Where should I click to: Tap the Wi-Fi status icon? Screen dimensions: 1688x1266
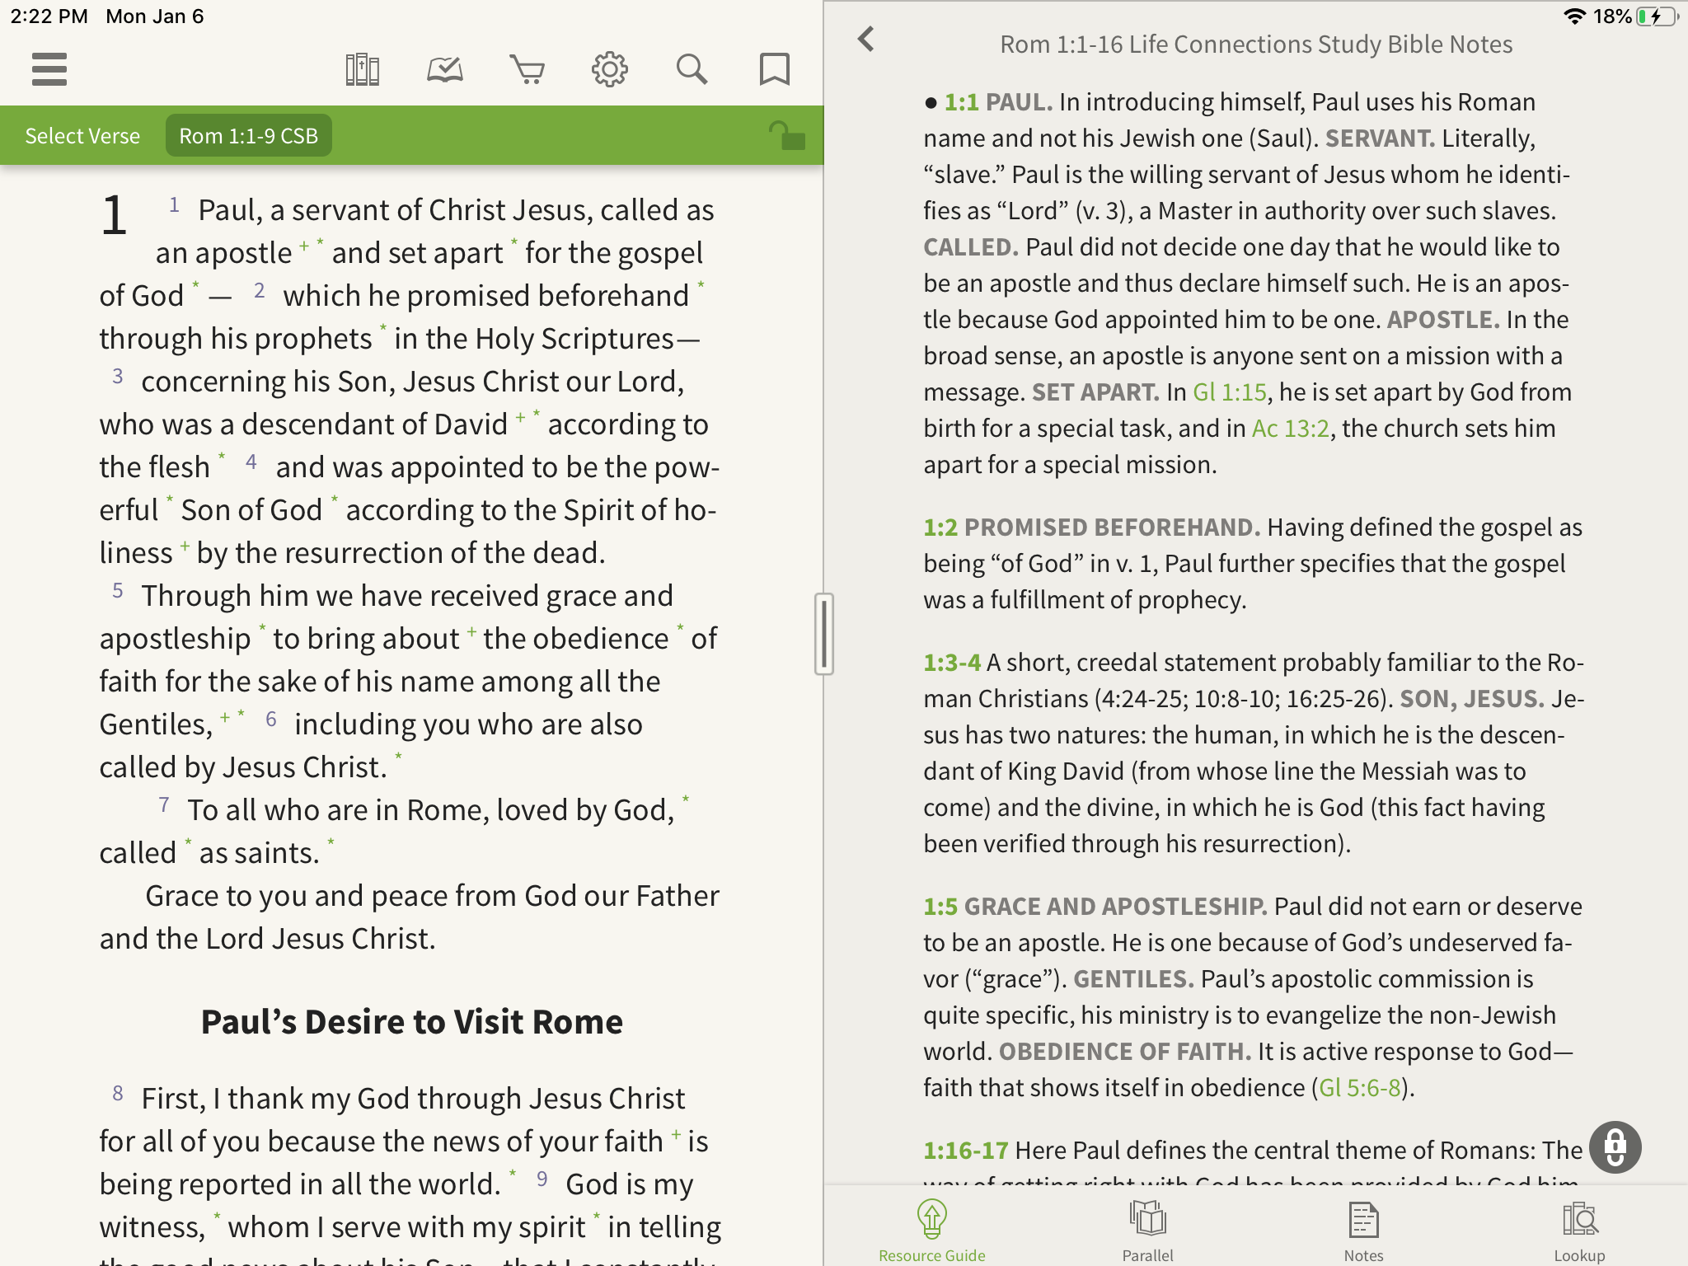[1574, 16]
